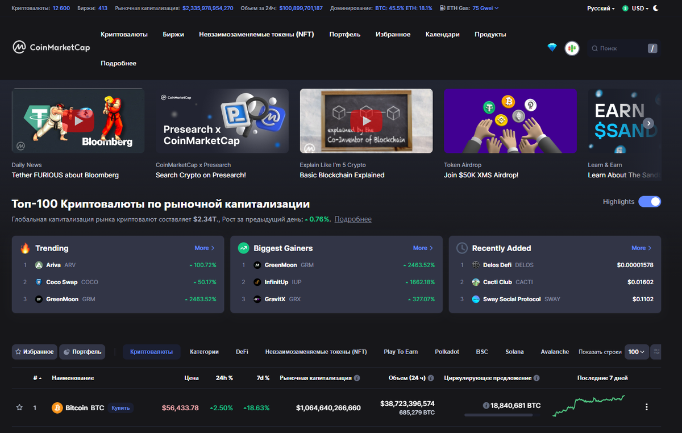Expand Trending via More link

(205, 248)
